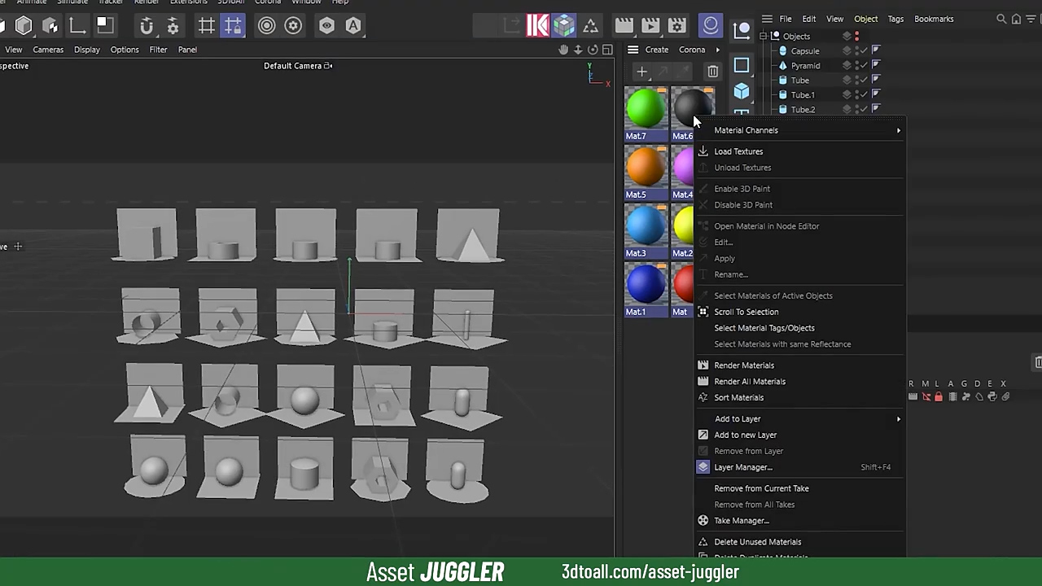Click the pink Asset Juggler K icon
This screenshot has width=1042, height=586.
tap(537, 26)
